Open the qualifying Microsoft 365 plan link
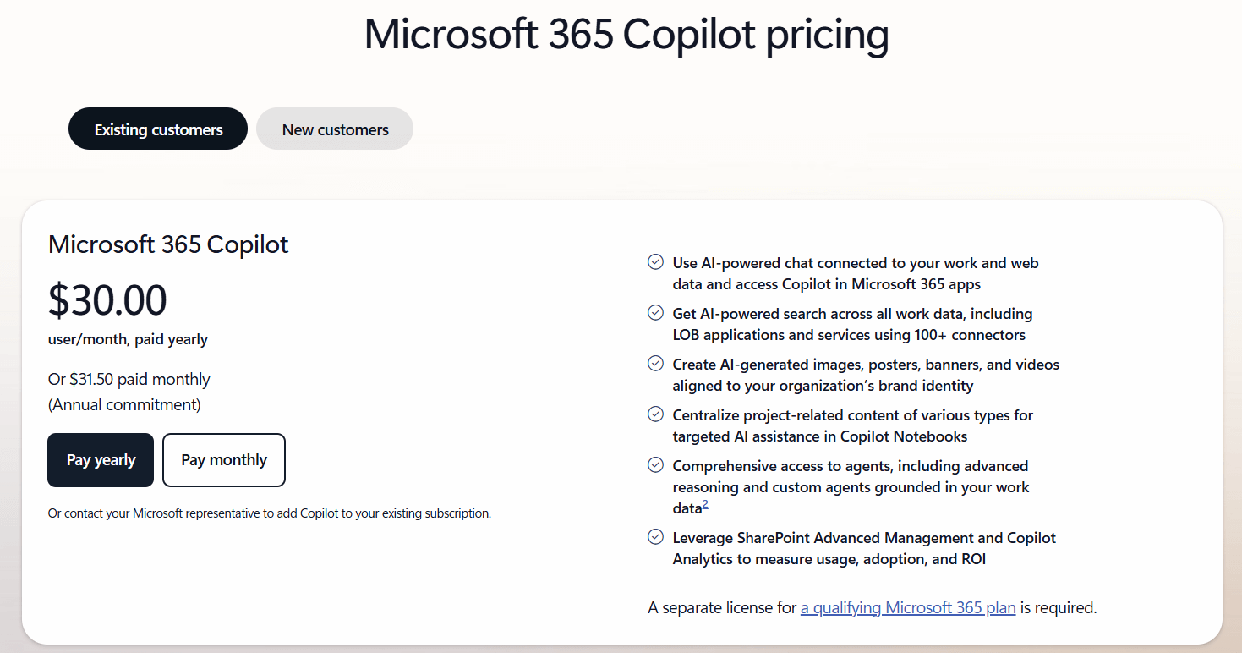 (x=908, y=607)
